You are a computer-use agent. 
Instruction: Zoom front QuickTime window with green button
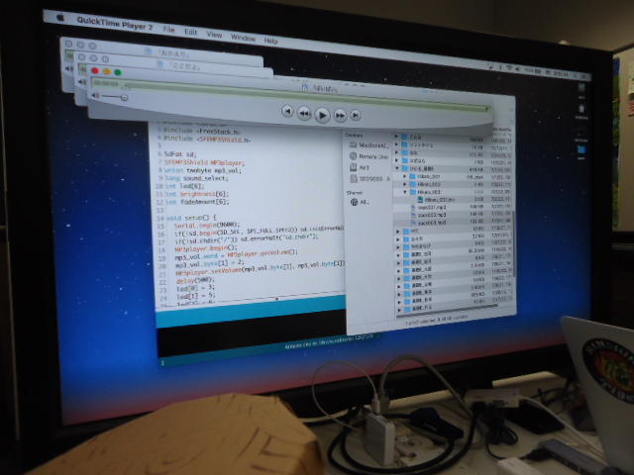118,72
